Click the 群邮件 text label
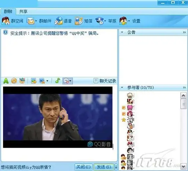This screenshot has height=171, width=188. (45, 21)
